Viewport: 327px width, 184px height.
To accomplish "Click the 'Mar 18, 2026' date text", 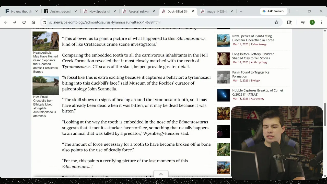I will pos(240,99).
